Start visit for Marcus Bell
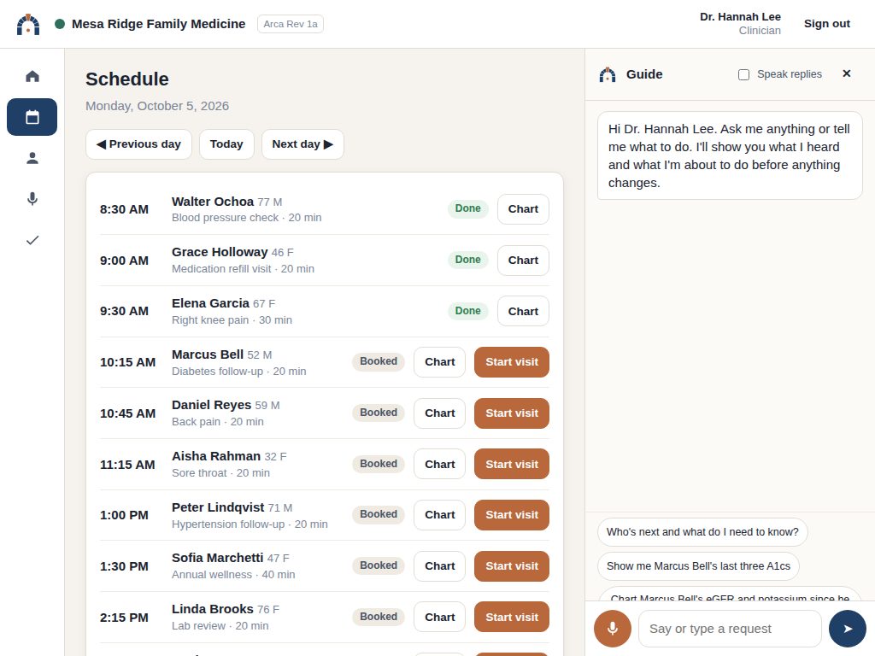The width and height of the screenshot is (875, 656). click(x=512, y=362)
